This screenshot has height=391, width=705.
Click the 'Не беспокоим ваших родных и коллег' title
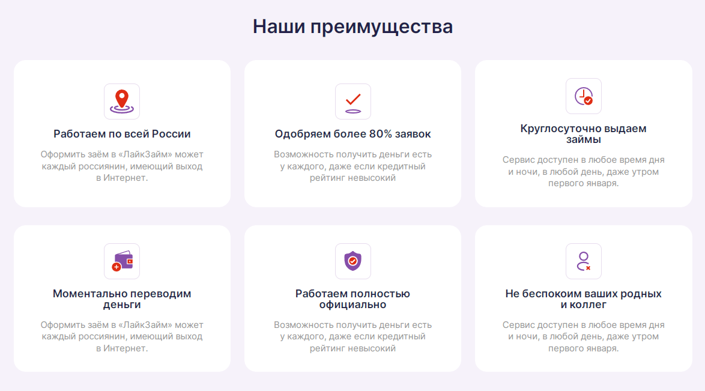[x=583, y=299]
